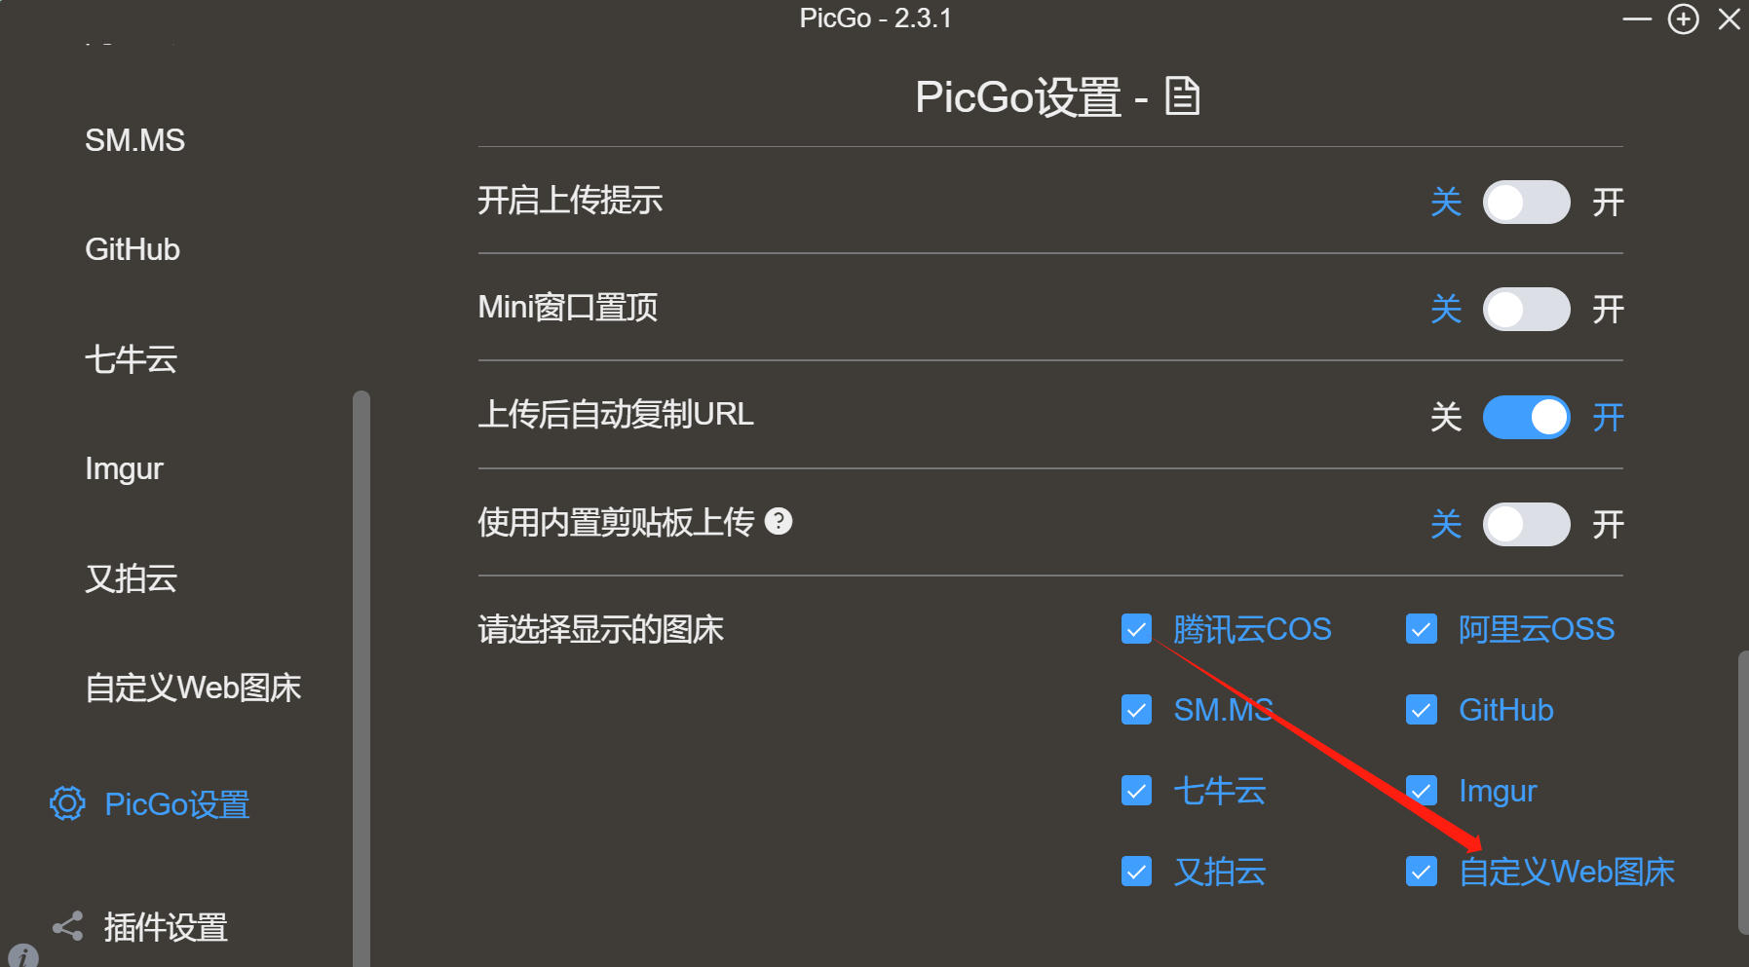Open SM.MS settings in the sidebar
This screenshot has height=967, width=1749.
(134, 139)
